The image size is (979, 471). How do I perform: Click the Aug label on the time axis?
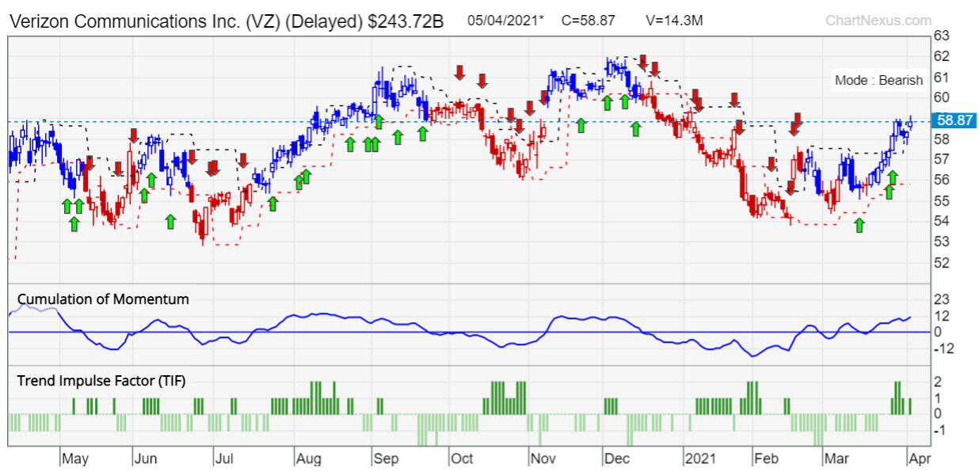pos(308,458)
